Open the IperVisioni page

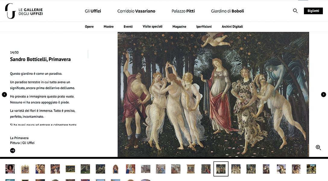pos(204,27)
